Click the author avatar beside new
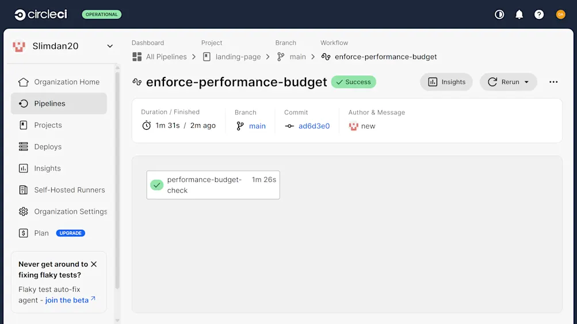Screen dimensions: 577x324 click(354, 126)
